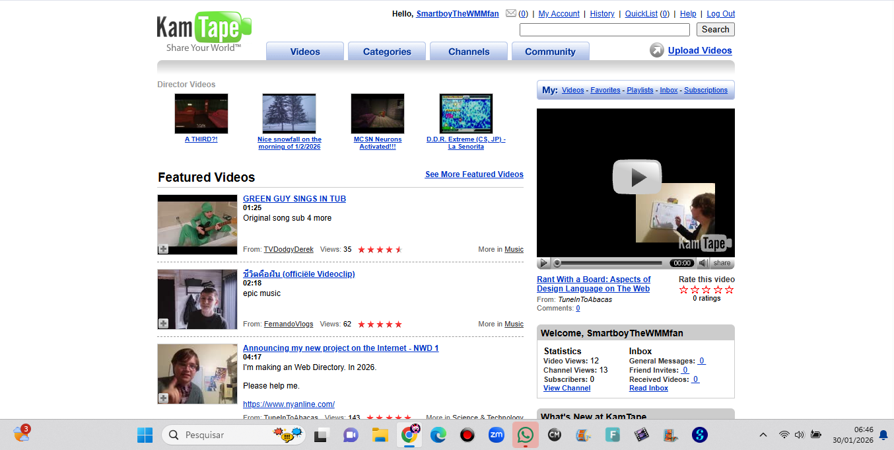Open See More Featured Videos link
The width and height of the screenshot is (894, 450).
(474, 174)
